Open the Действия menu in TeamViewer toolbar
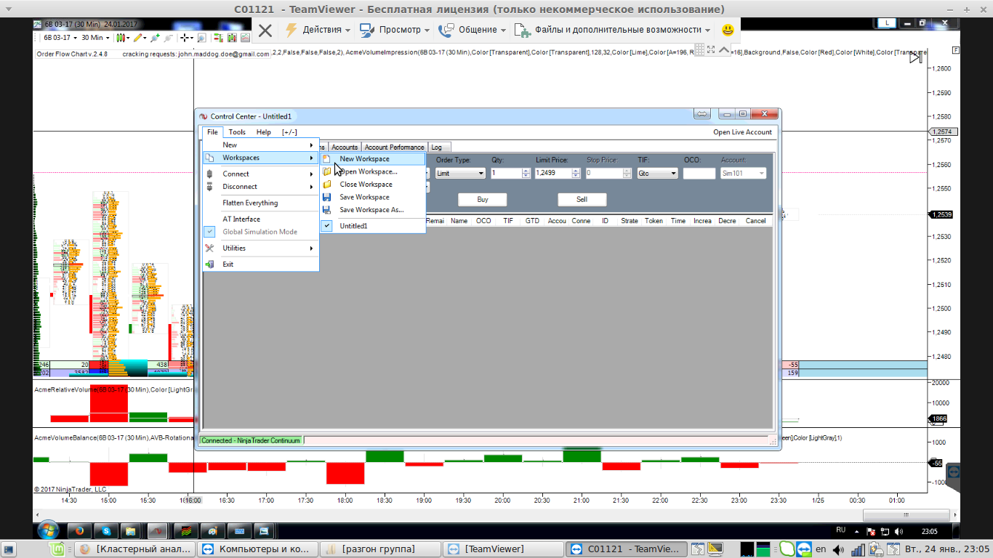 (x=318, y=30)
